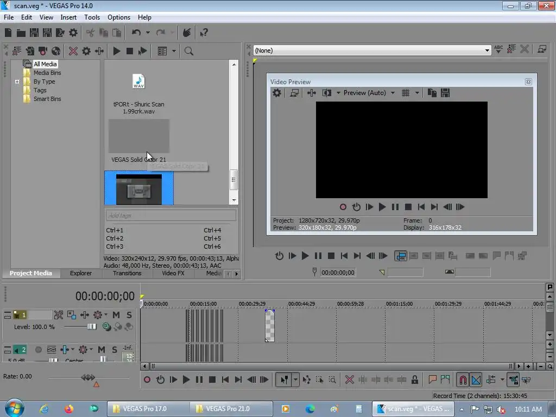The image size is (556, 417).
Task: Arm audio track 2 for record
Action: pyautogui.click(x=39, y=350)
